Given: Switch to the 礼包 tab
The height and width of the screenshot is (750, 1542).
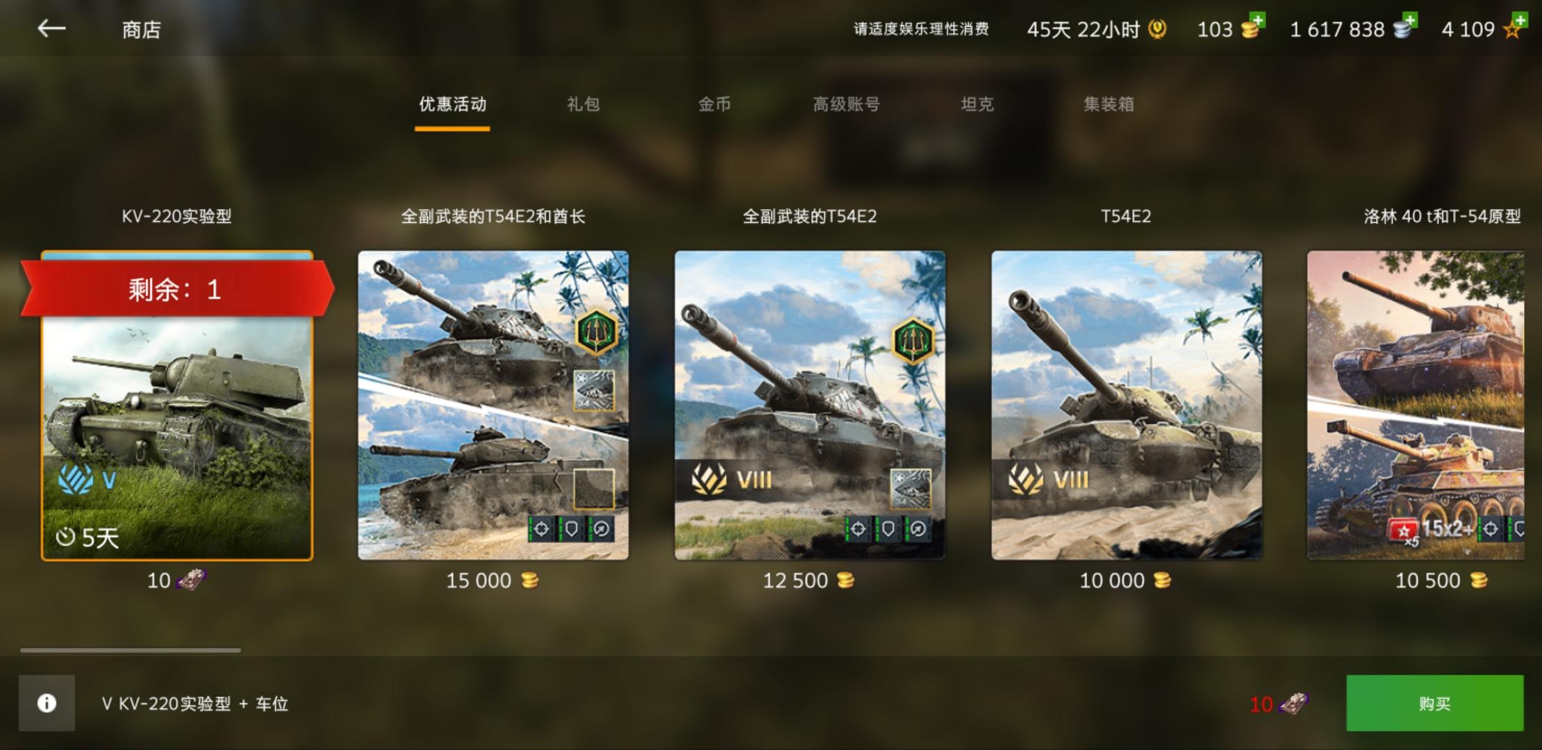Looking at the screenshot, I should coord(583,104).
